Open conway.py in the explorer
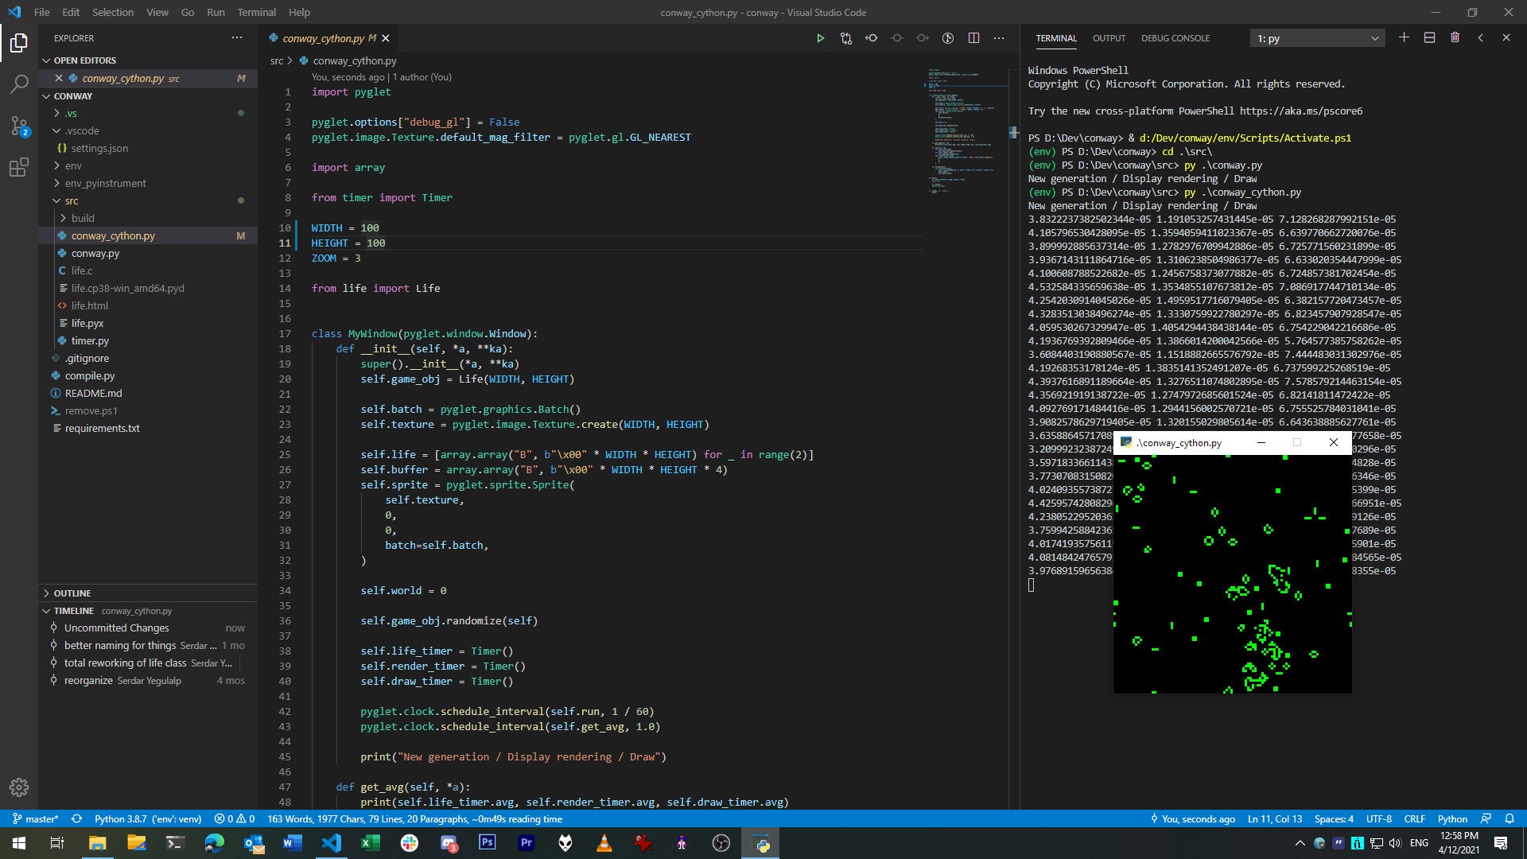 [148, 253]
